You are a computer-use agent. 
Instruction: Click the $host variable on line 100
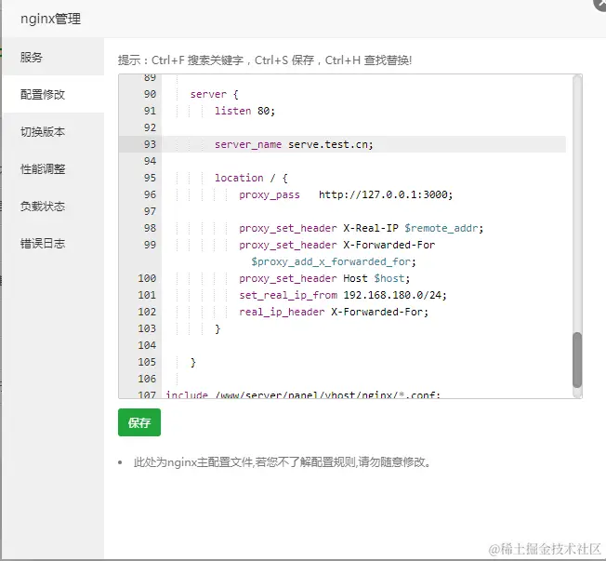click(389, 278)
